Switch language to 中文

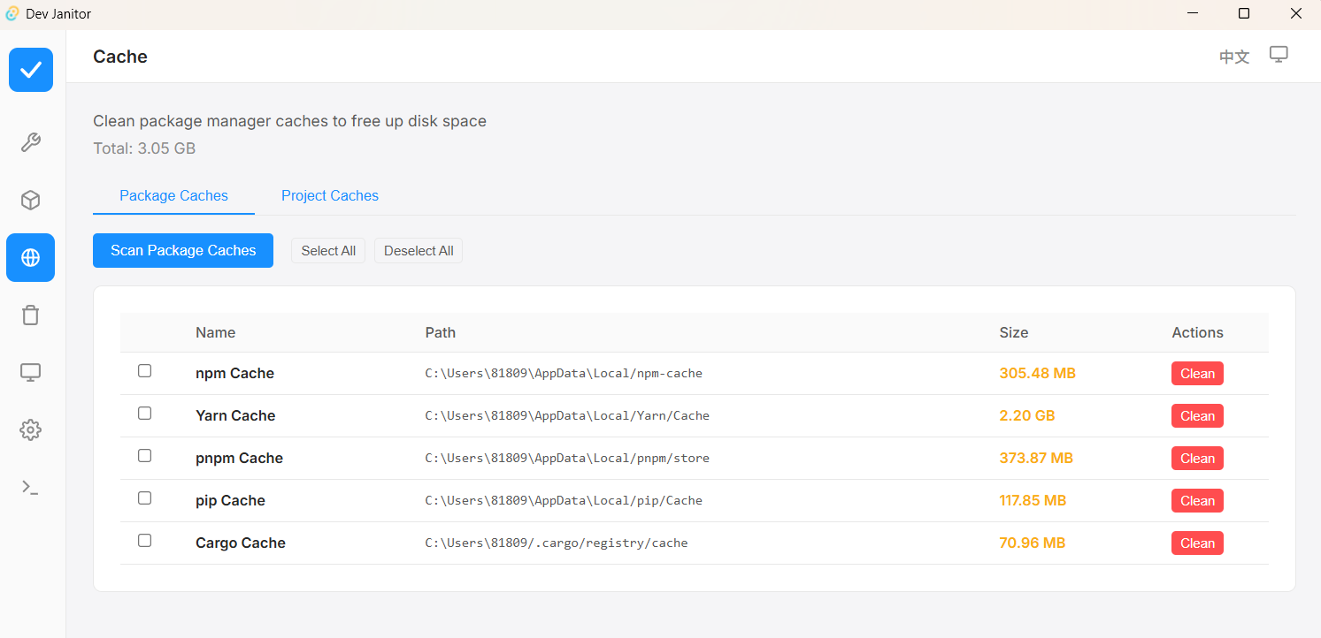tap(1234, 57)
